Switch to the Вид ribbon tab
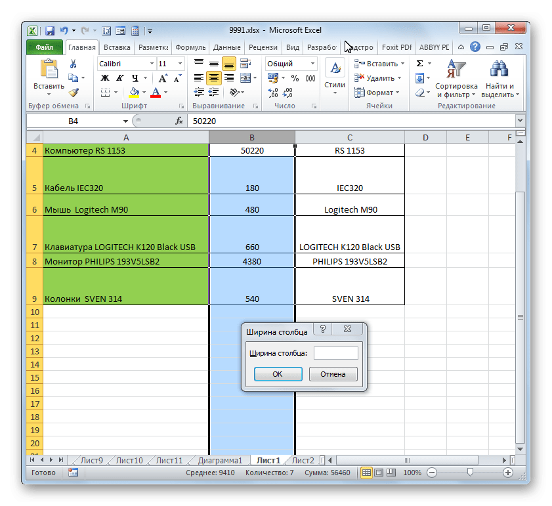 (x=293, y=47)
